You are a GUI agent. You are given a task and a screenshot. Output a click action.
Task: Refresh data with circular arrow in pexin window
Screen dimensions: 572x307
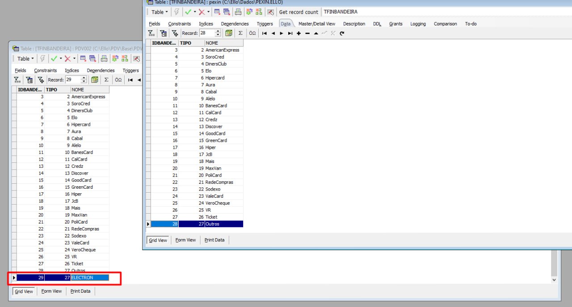[x=342, y=33]
